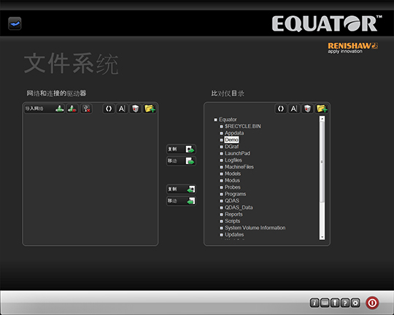Select the Equator root folder label
This screenshot has height=315, width=394.
[x=228, y=120]
